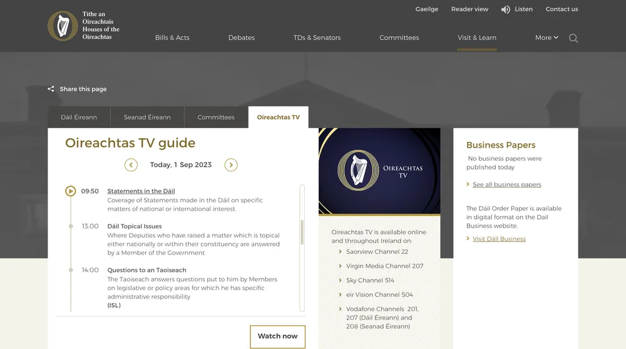626x349 pixels.
Task: Open the search magnifier icon
Action: point(573,38)
